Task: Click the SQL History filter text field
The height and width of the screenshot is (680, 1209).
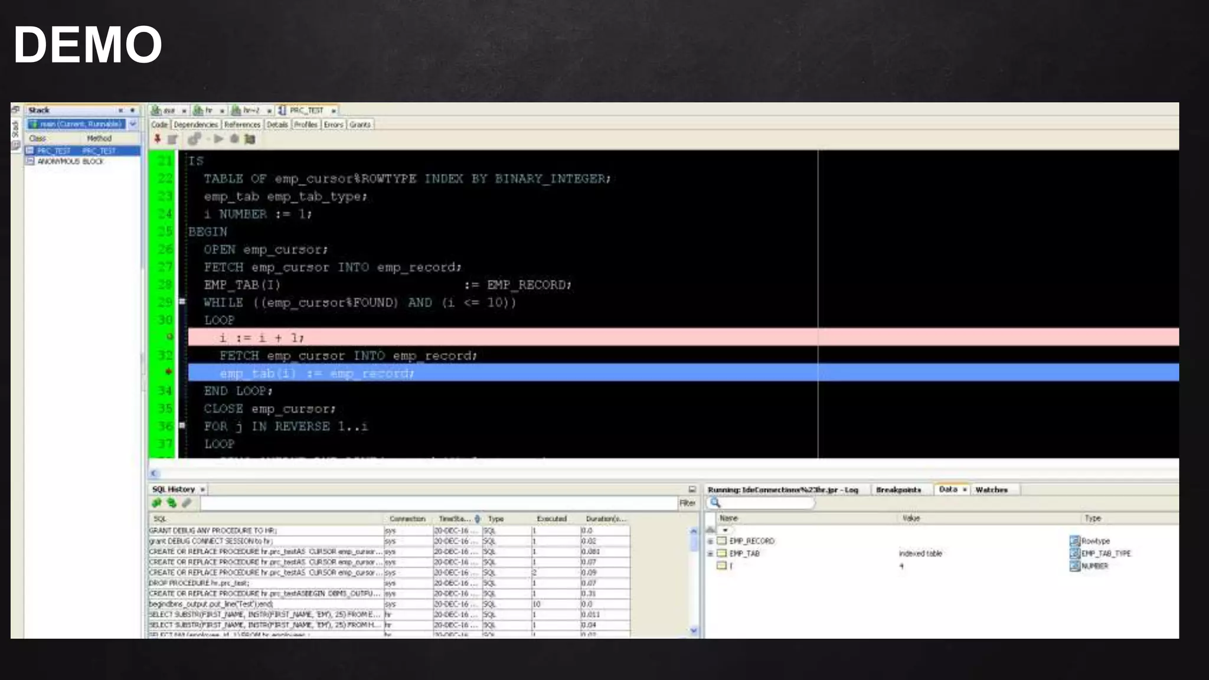Action: [x=437, y=503]
